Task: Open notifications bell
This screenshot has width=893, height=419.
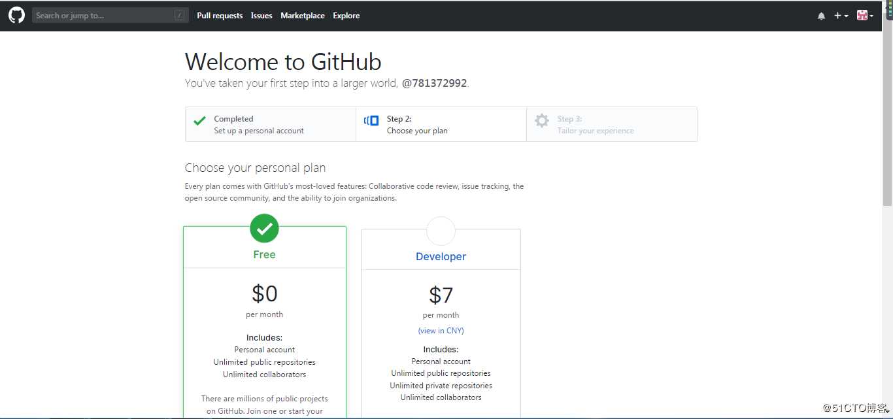Action: pyautogui.click(x=821, y=16)
